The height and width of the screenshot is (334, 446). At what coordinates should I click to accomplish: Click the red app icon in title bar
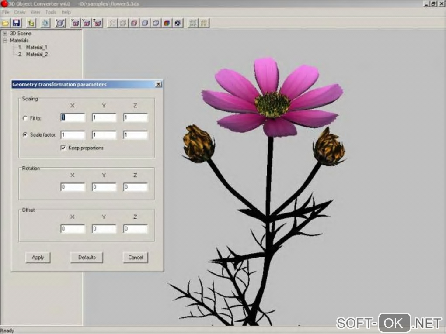point(4,3)
